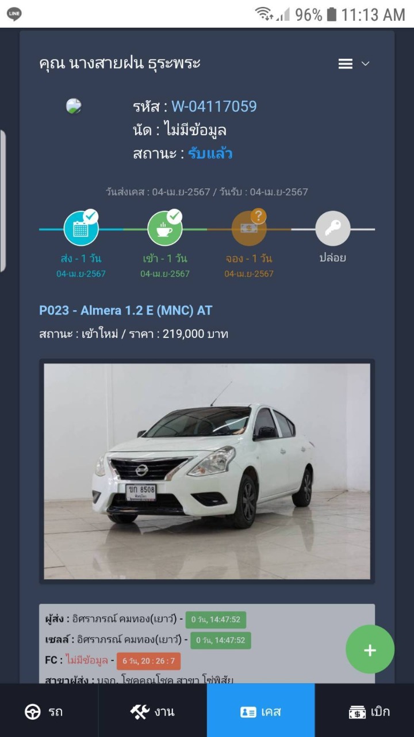Tap the green plus floating button
Image resolution: width=414 pixels, height=737 pixels.
pyautogui.click(x=370, y=650)
